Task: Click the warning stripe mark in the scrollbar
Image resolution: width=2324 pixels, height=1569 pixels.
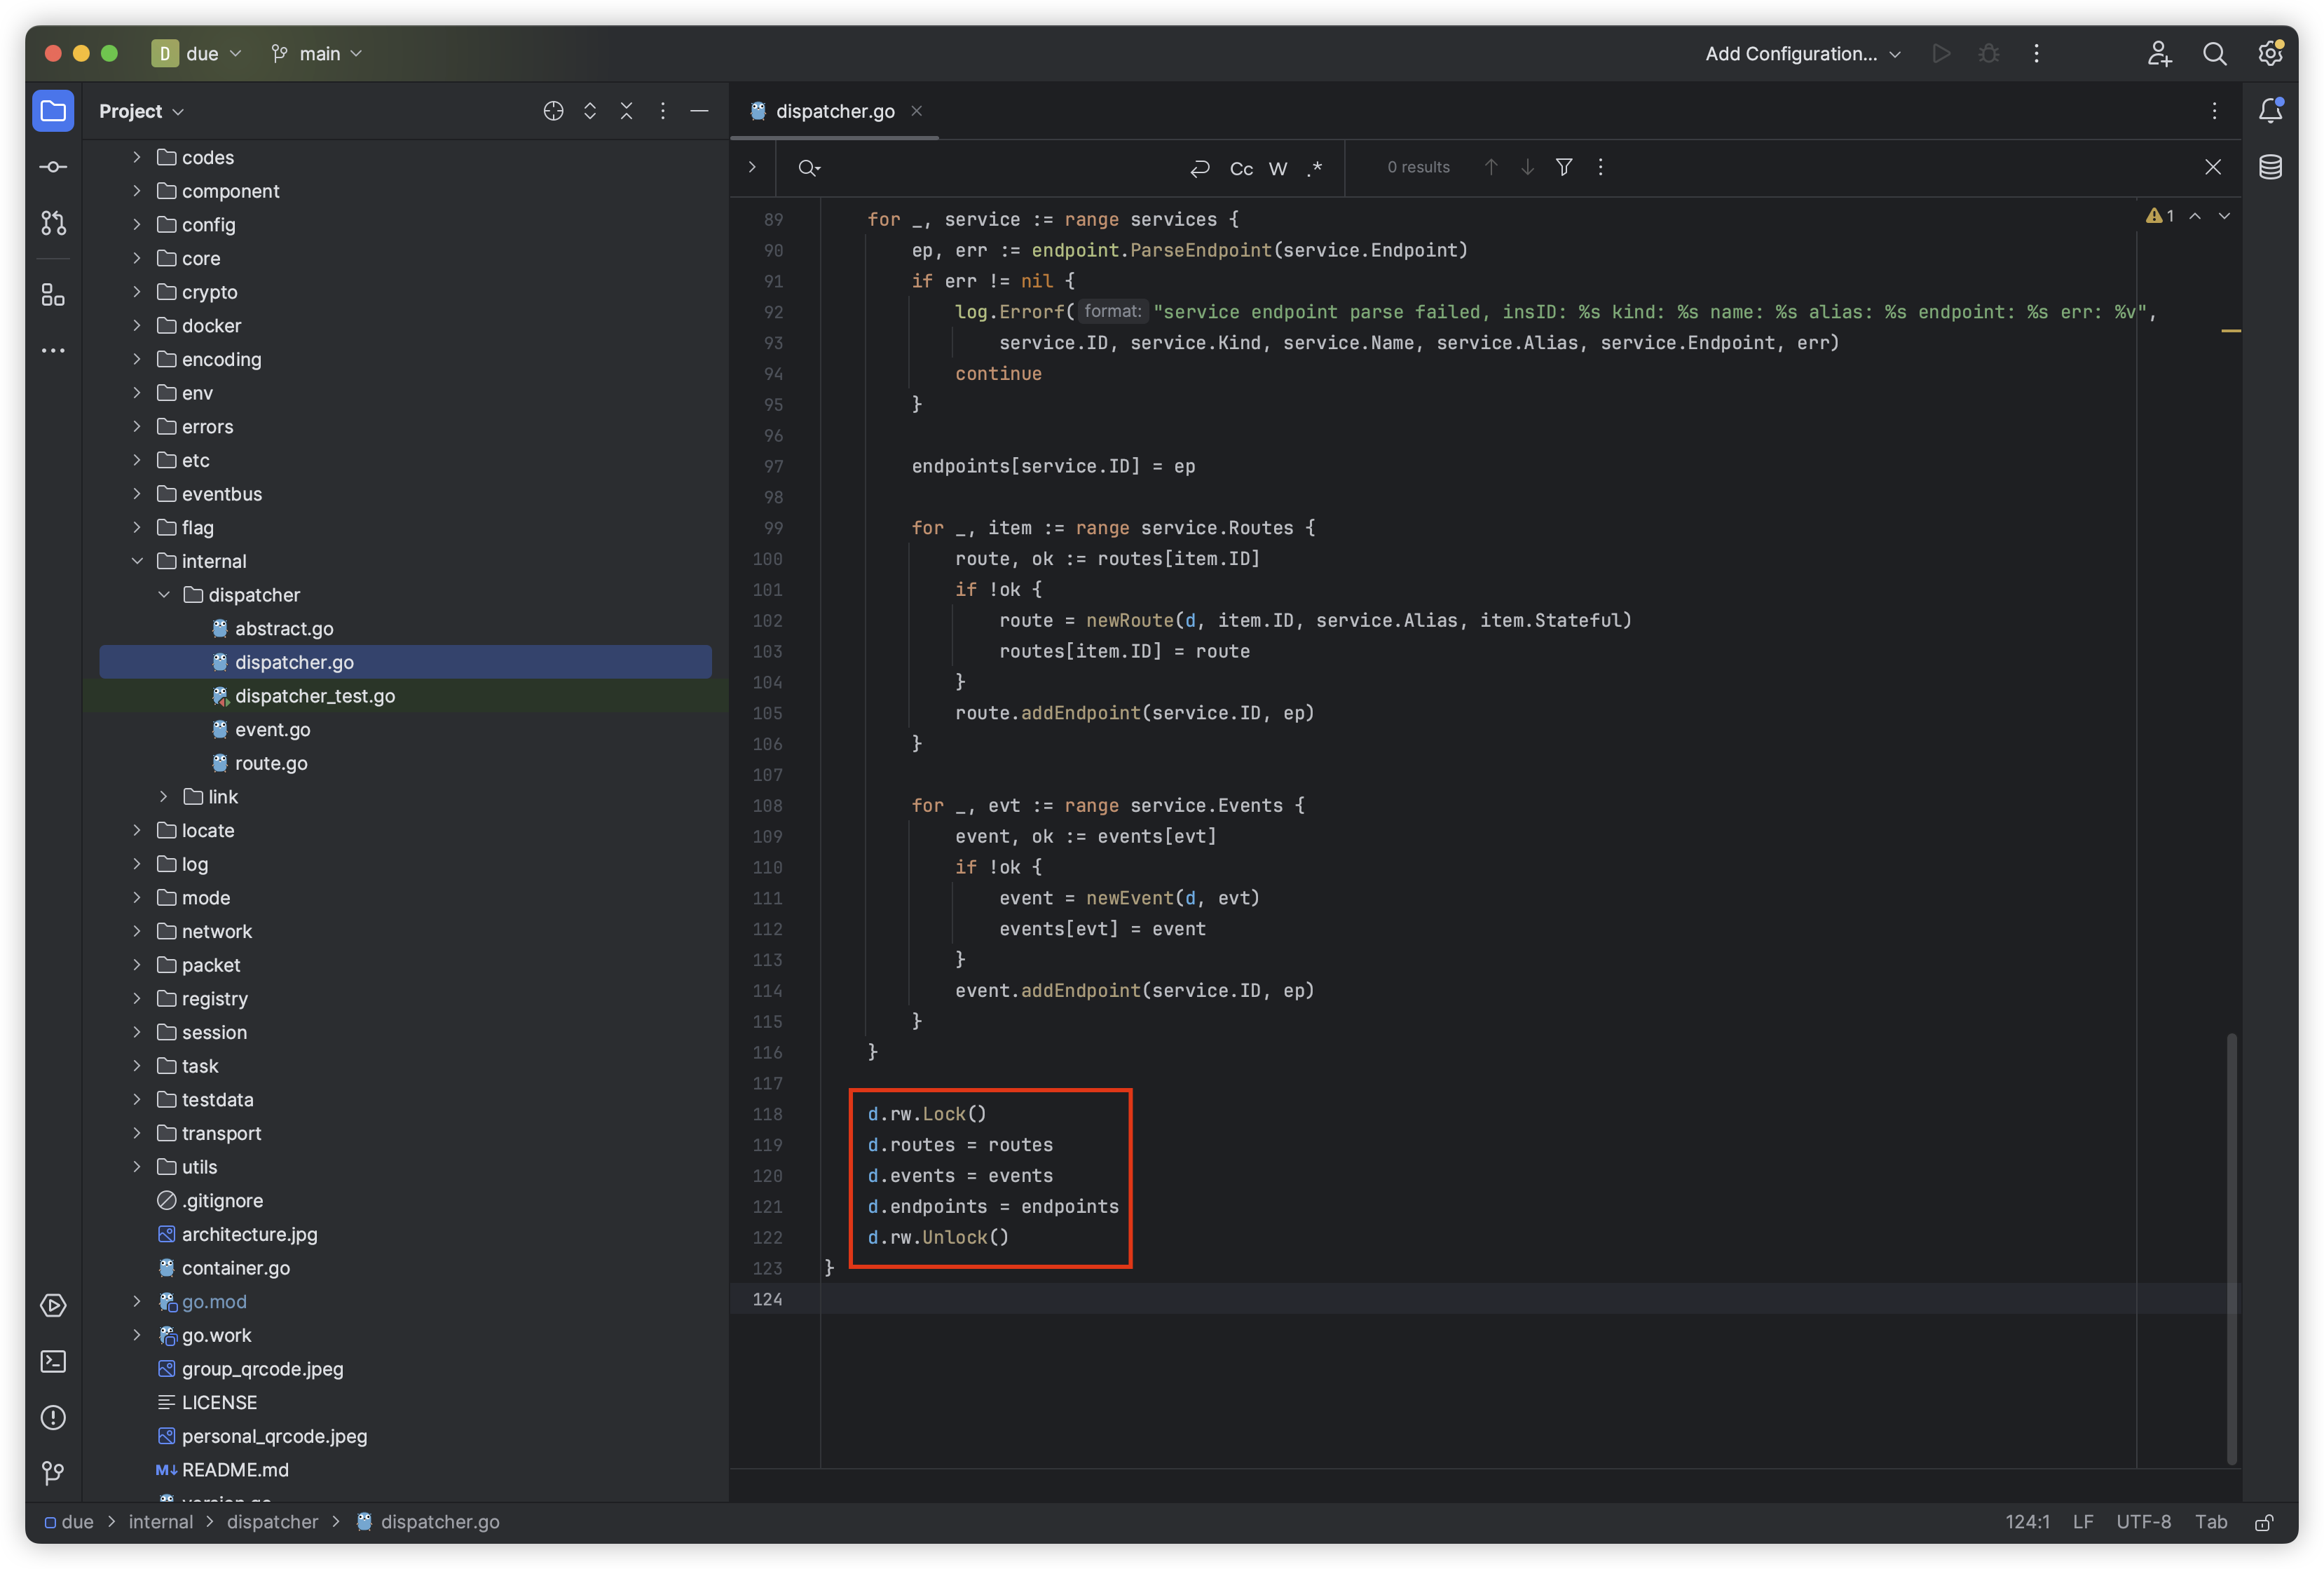Action: click(x=2232, y=330)
